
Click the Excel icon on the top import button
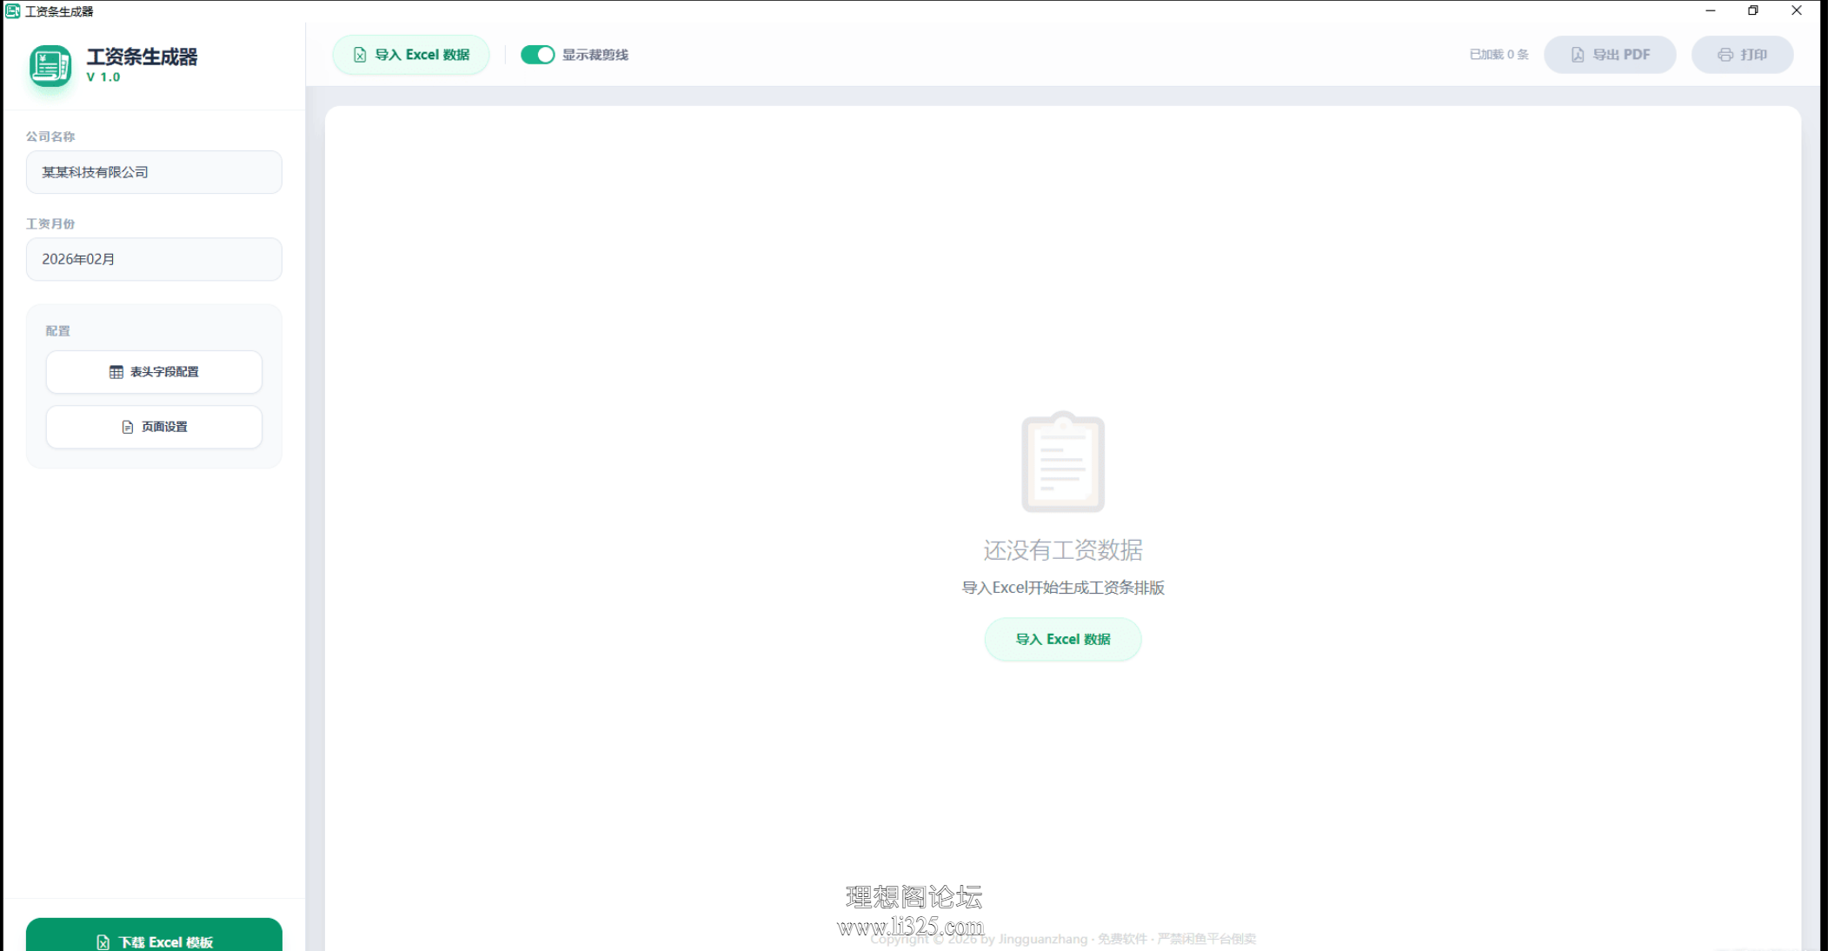pyautogui.click(x=360, y=55)
